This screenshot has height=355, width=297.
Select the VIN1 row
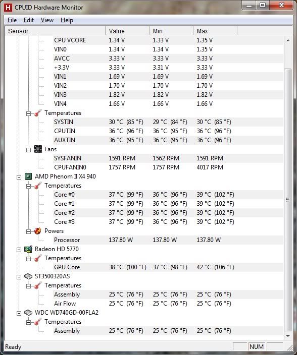[x=168, y=76]
